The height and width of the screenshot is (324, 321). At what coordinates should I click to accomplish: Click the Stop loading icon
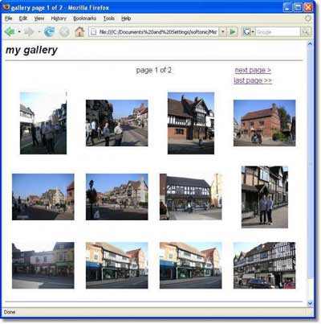pyautogui.click(x=64, y=32)
